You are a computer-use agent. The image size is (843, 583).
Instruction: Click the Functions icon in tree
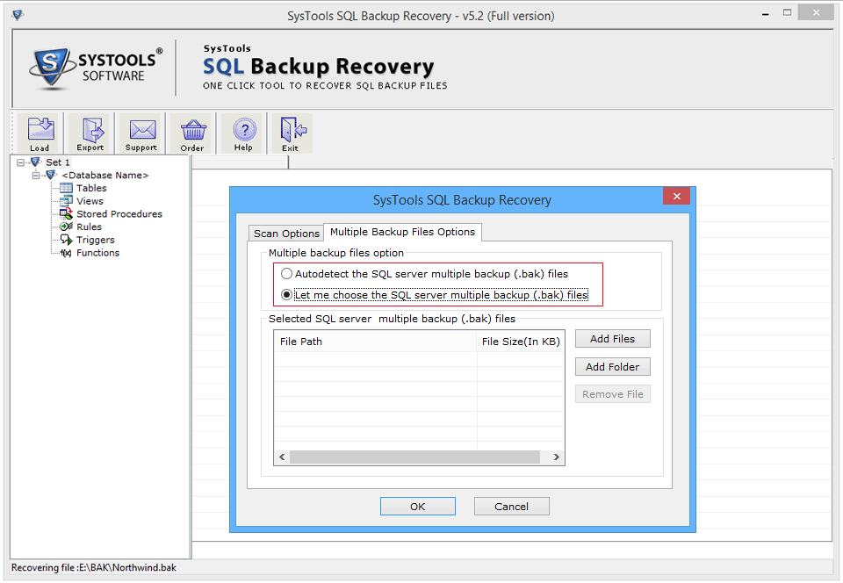pos(66,253)
